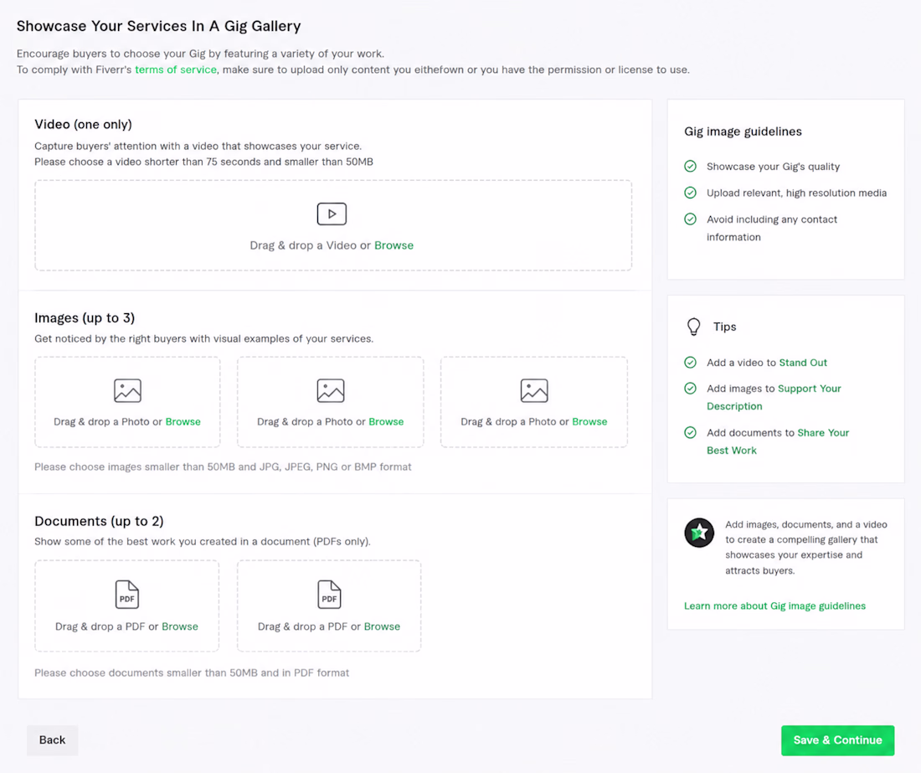
Task: Go back with the Back button
Action: 52,740
